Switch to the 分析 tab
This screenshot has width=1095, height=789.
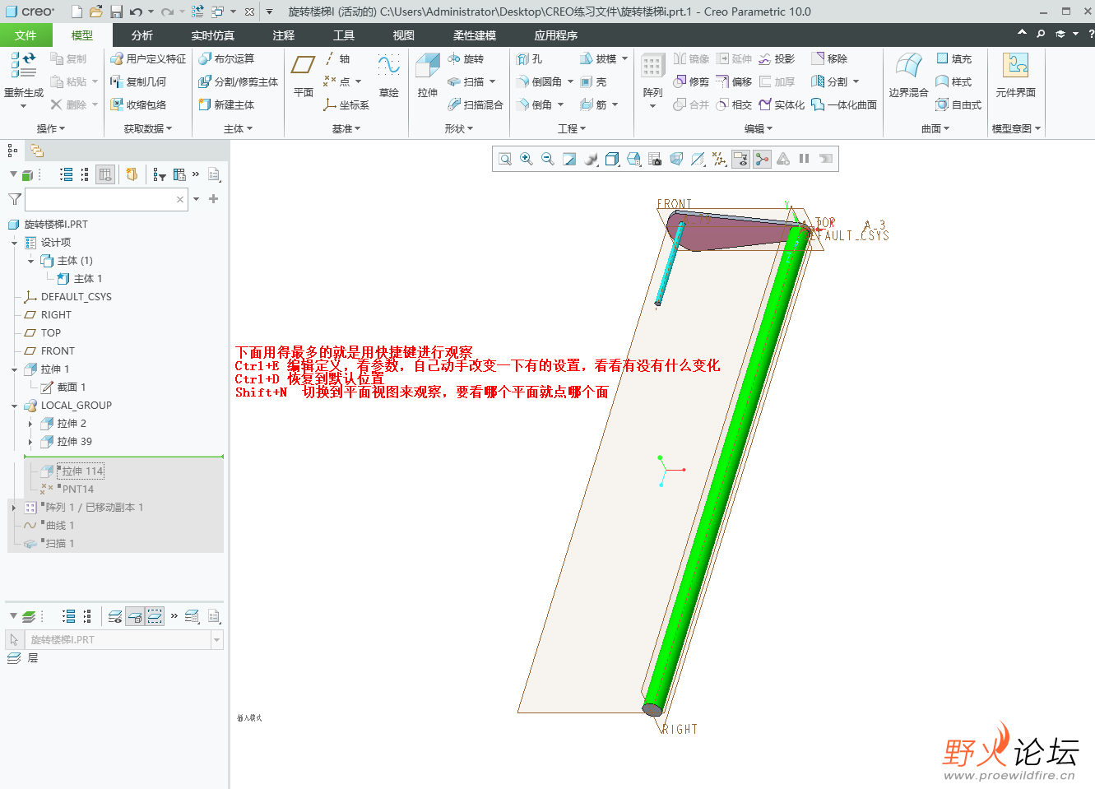(x=142, y=35)
